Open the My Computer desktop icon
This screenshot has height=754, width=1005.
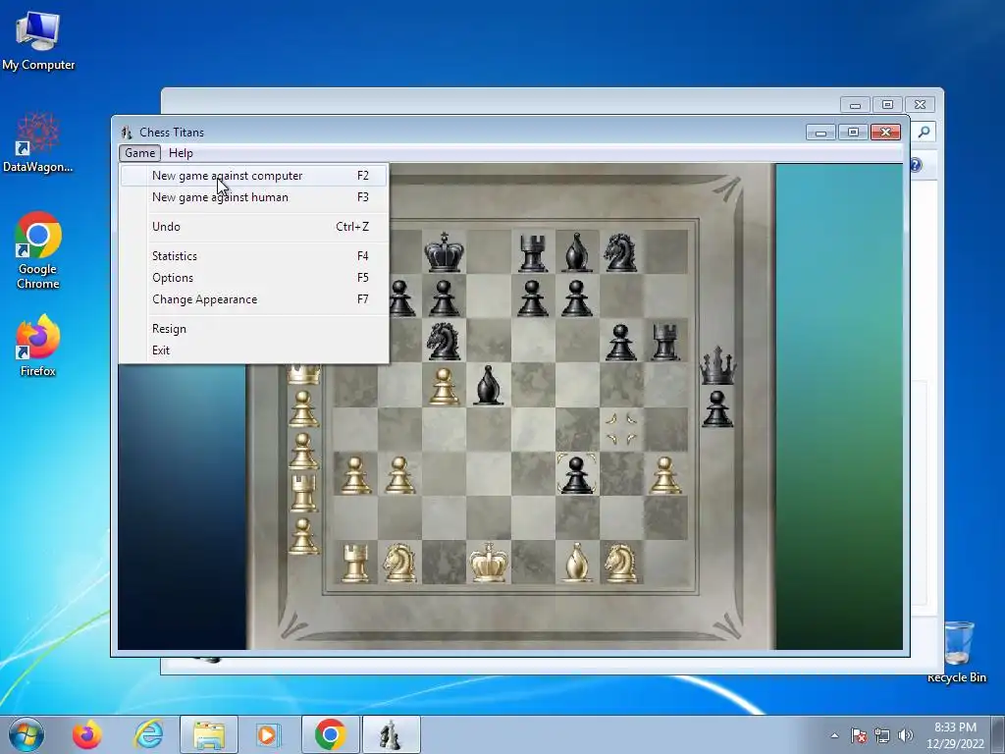pyautogui.click(x=38, y=39)
